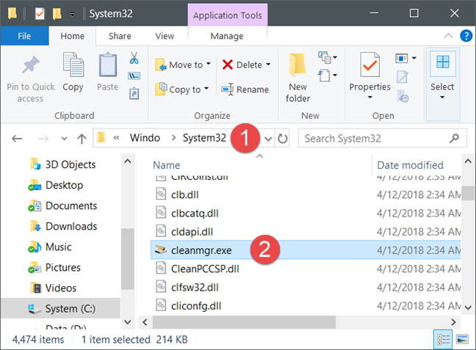
Task: Click the navigation pane scroll down arrow
Action: coord(128,322)
